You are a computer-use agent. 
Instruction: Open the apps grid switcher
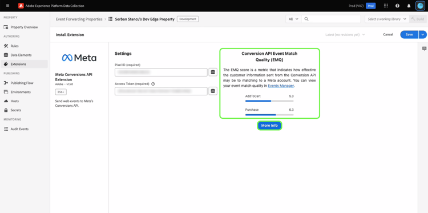386,6
